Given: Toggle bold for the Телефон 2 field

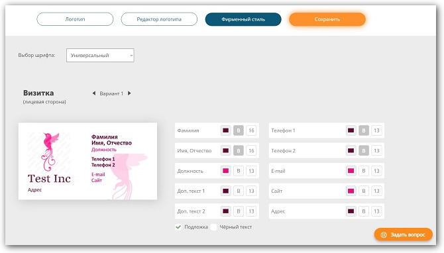Looking at the screenshot, I should coord(364,150).
